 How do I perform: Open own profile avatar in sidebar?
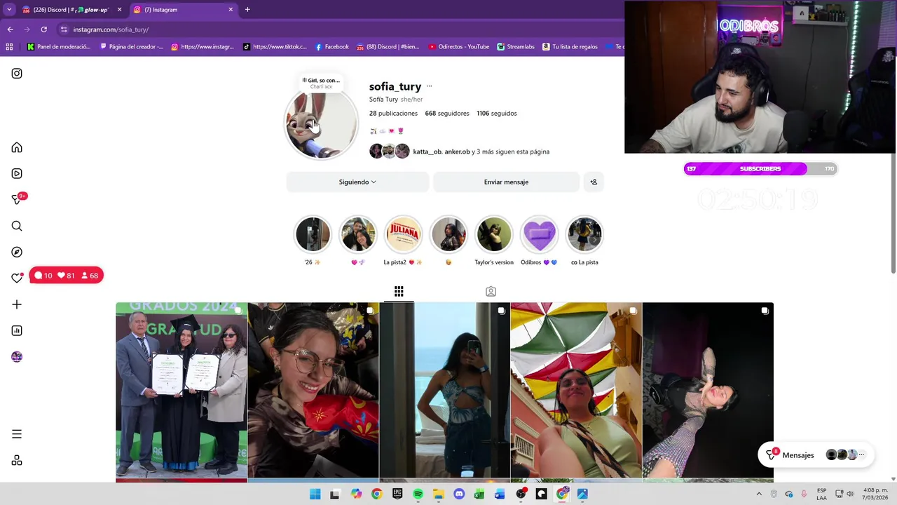coord(17,357)
